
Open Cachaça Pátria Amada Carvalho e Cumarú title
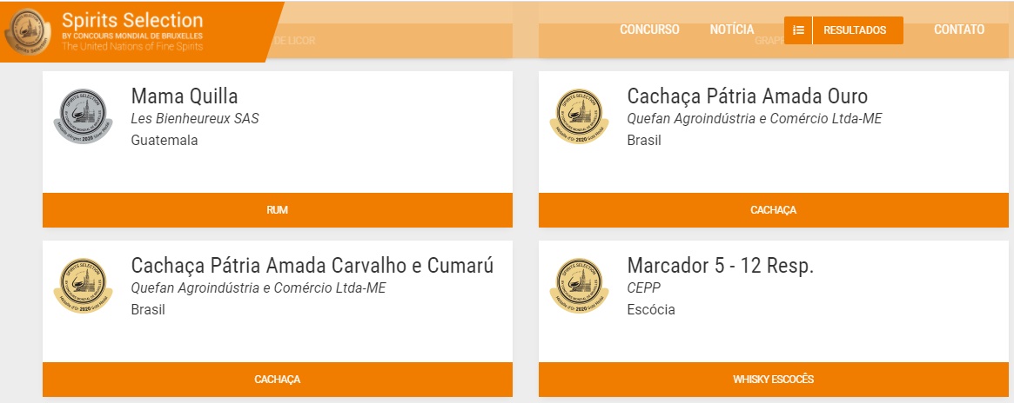point(312,266)
